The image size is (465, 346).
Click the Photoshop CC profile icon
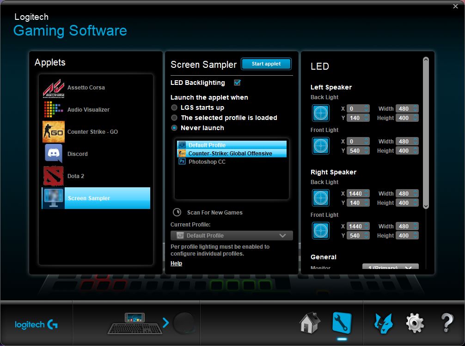pos(182,161)
